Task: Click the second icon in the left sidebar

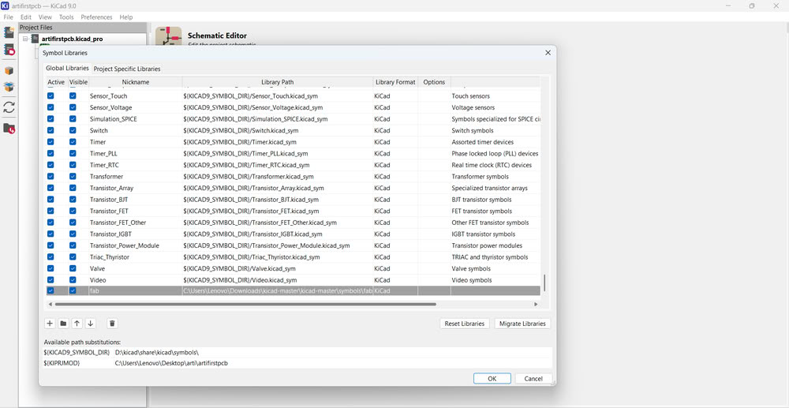Action: click(9, 50)
